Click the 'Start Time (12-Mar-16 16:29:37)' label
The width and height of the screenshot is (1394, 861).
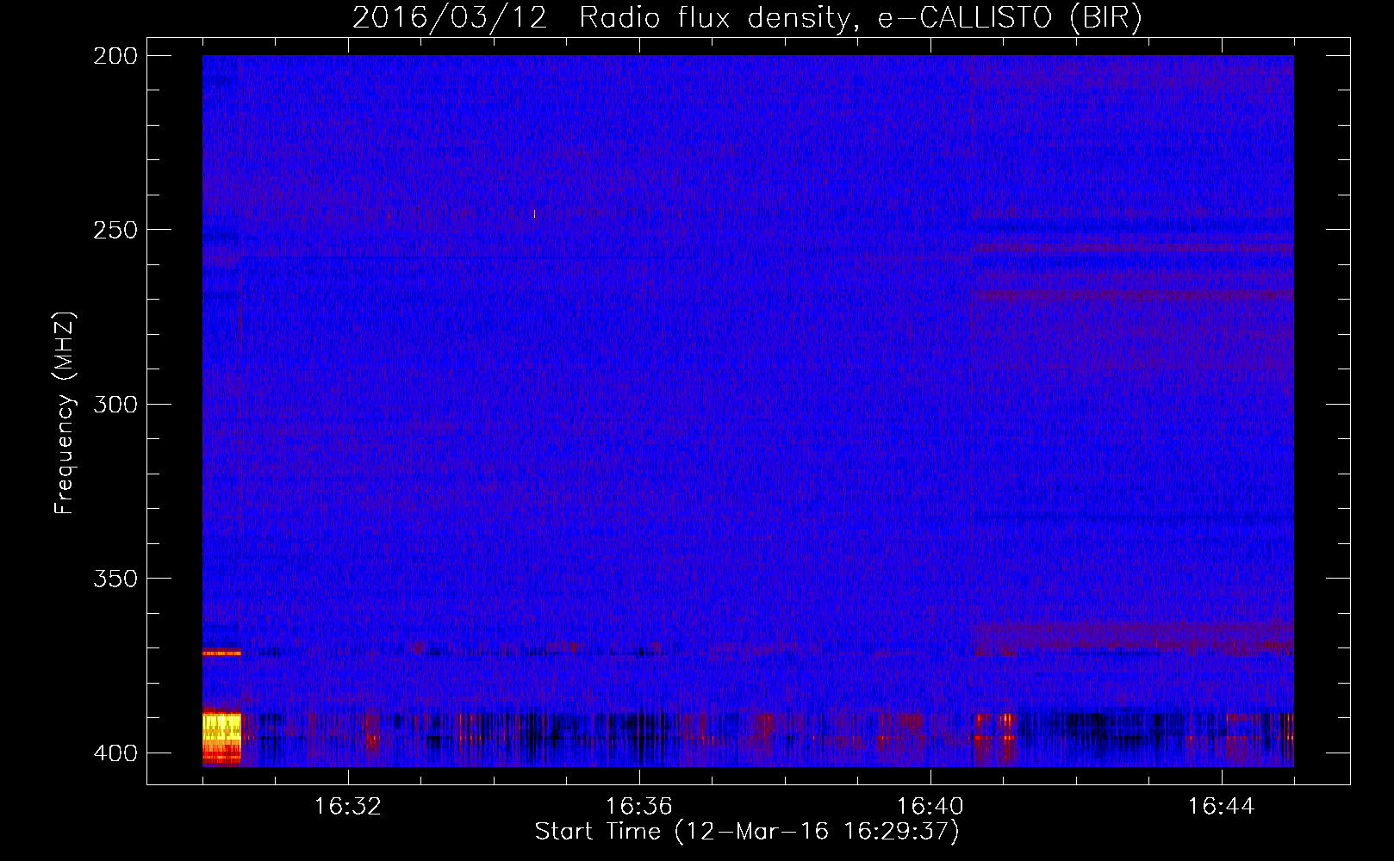click(747, 831)
